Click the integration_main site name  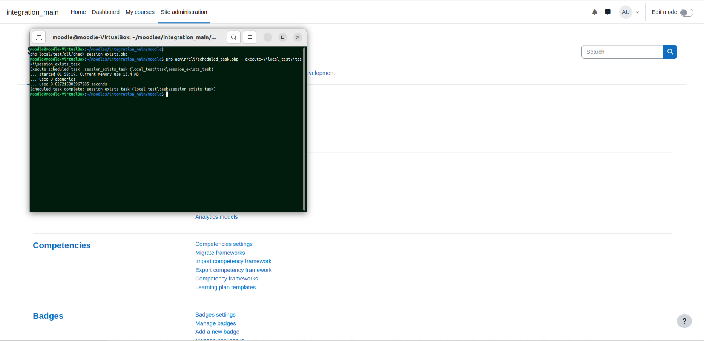[32, 12]
